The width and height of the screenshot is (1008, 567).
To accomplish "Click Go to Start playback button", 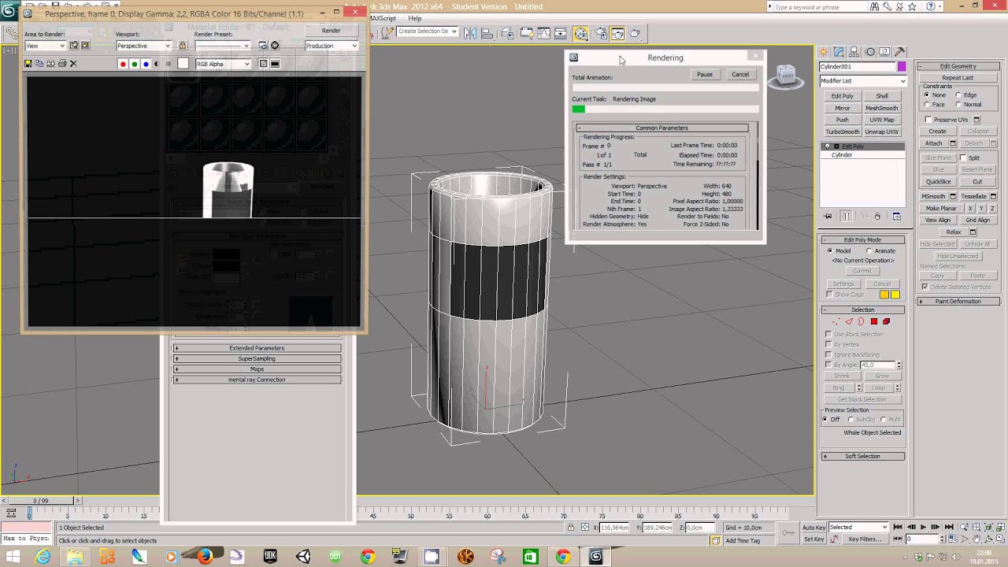I will click(899, 527).
